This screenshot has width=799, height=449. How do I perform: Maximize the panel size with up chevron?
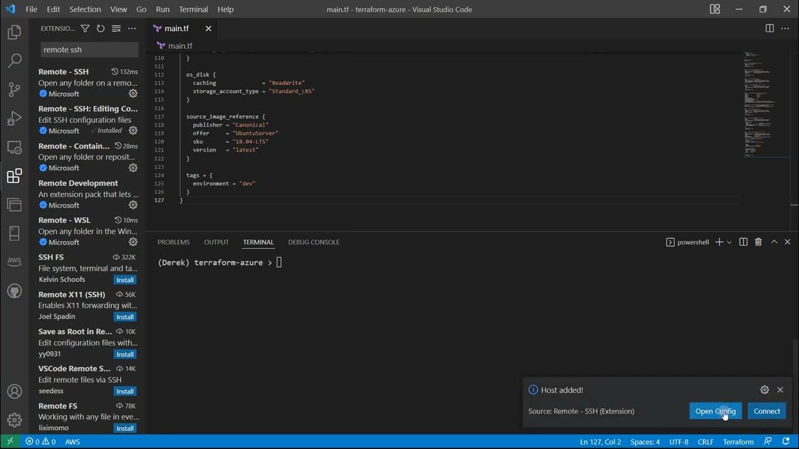(774, 242)
